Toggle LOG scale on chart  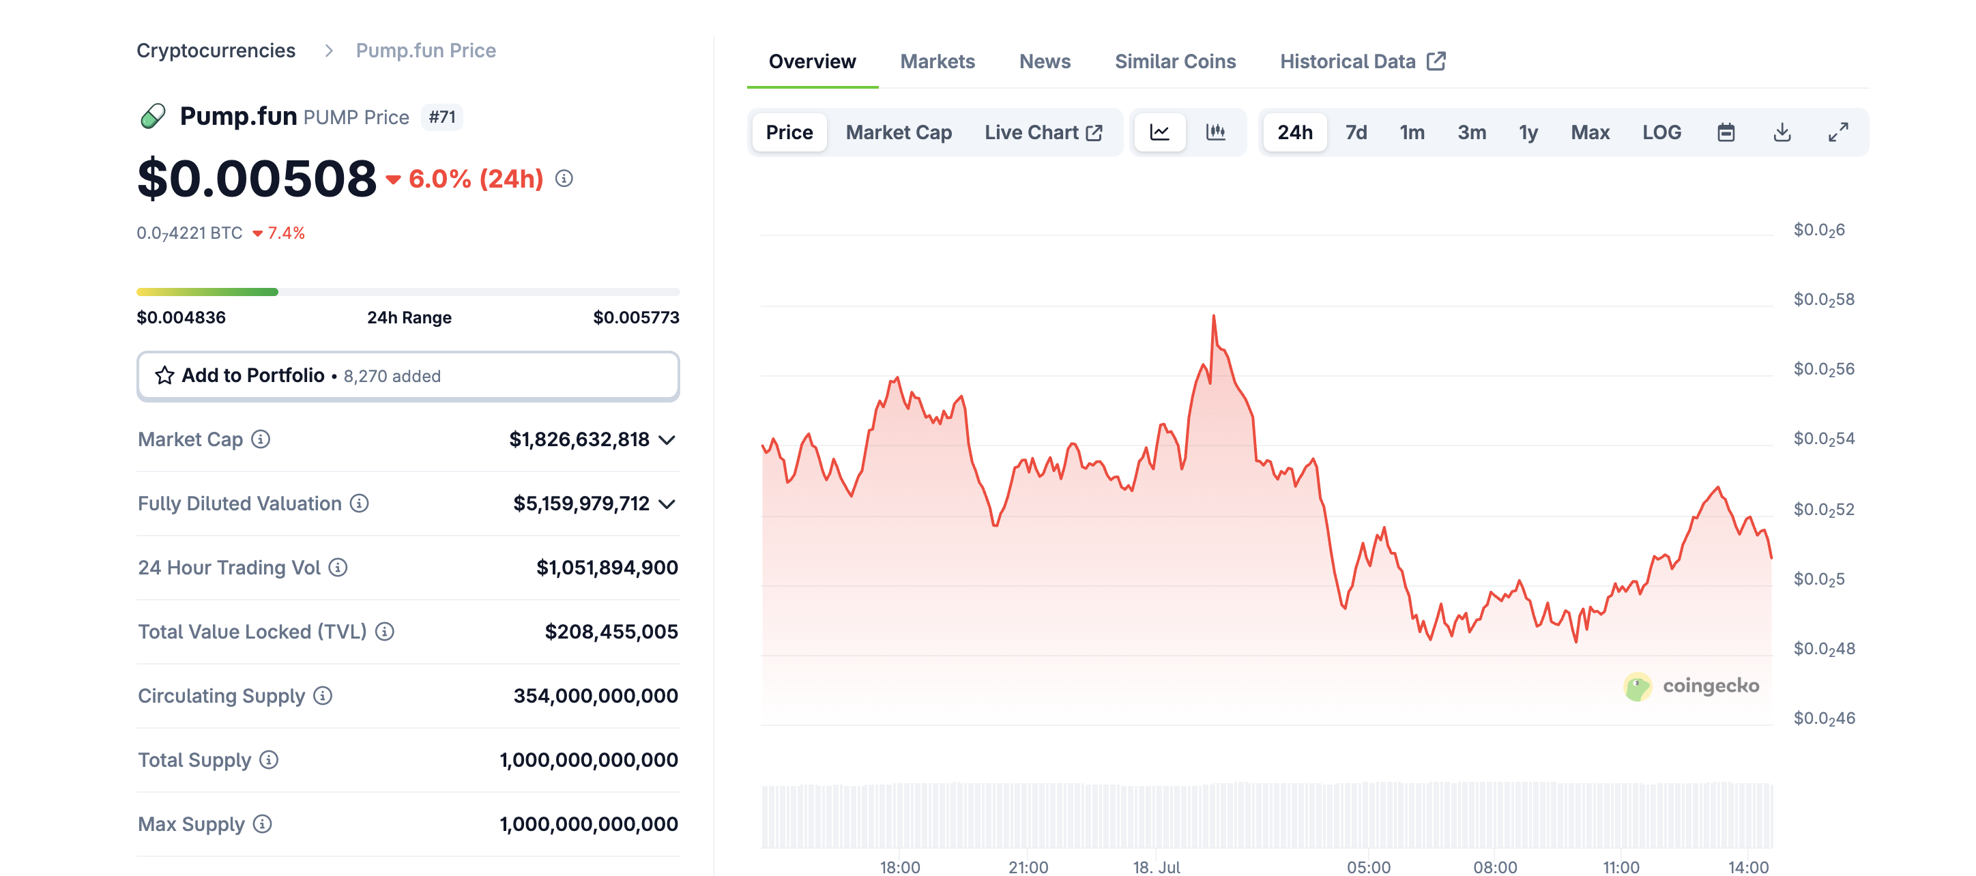coord(1661,133)
